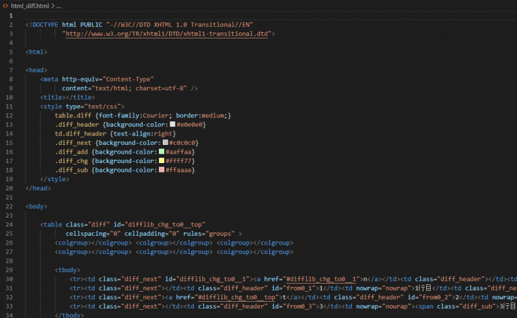Screen dimensions: 517x318
Task: Click the meta http-equiv attribute
Action: (x=84, y=79)
